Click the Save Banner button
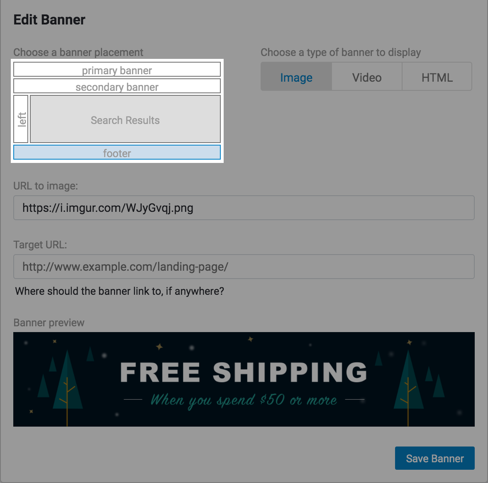The image size is (488, 483). pos(435,458)
